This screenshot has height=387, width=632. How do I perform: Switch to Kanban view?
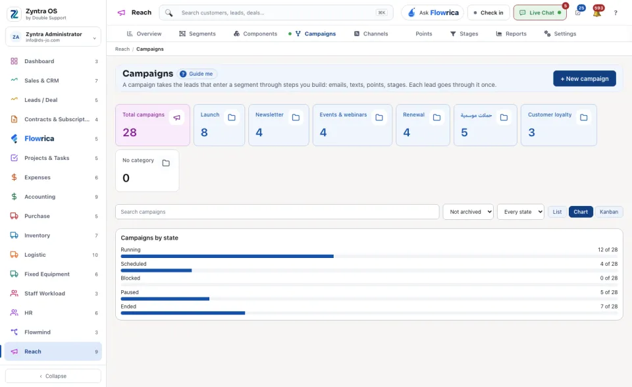[608, 212]
